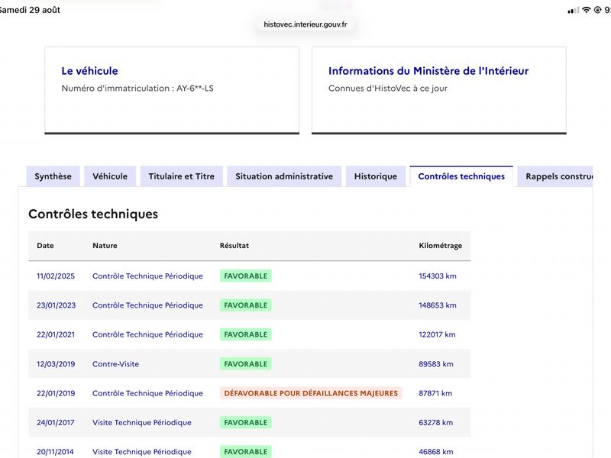Tap the histovec.interieur.gouv.fr address bar
611x458 pixels.
(305, 24)
